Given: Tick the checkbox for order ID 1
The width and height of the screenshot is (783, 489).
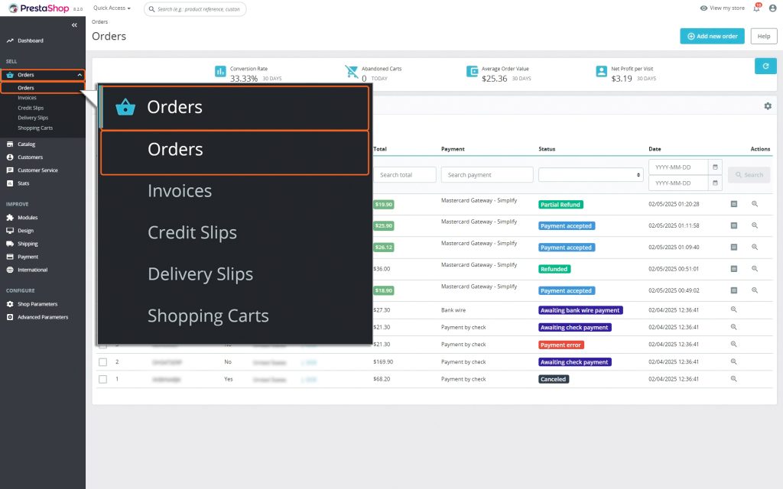Looking at the screenshot, I should pos(103,379).
